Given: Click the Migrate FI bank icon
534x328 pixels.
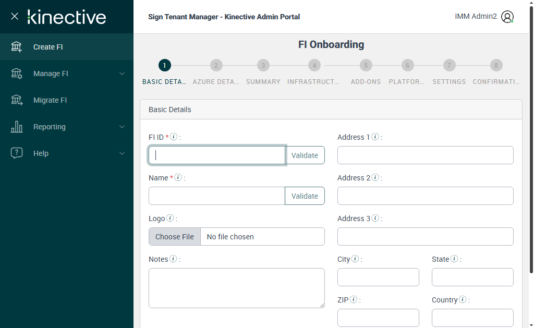Looking at the screenshot, I should [x=17, y=100].
